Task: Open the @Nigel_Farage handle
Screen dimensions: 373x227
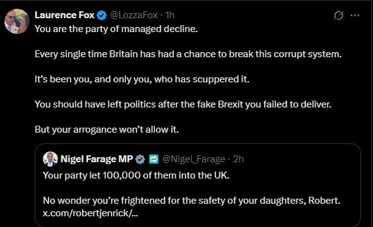Action: click(193, 159)
